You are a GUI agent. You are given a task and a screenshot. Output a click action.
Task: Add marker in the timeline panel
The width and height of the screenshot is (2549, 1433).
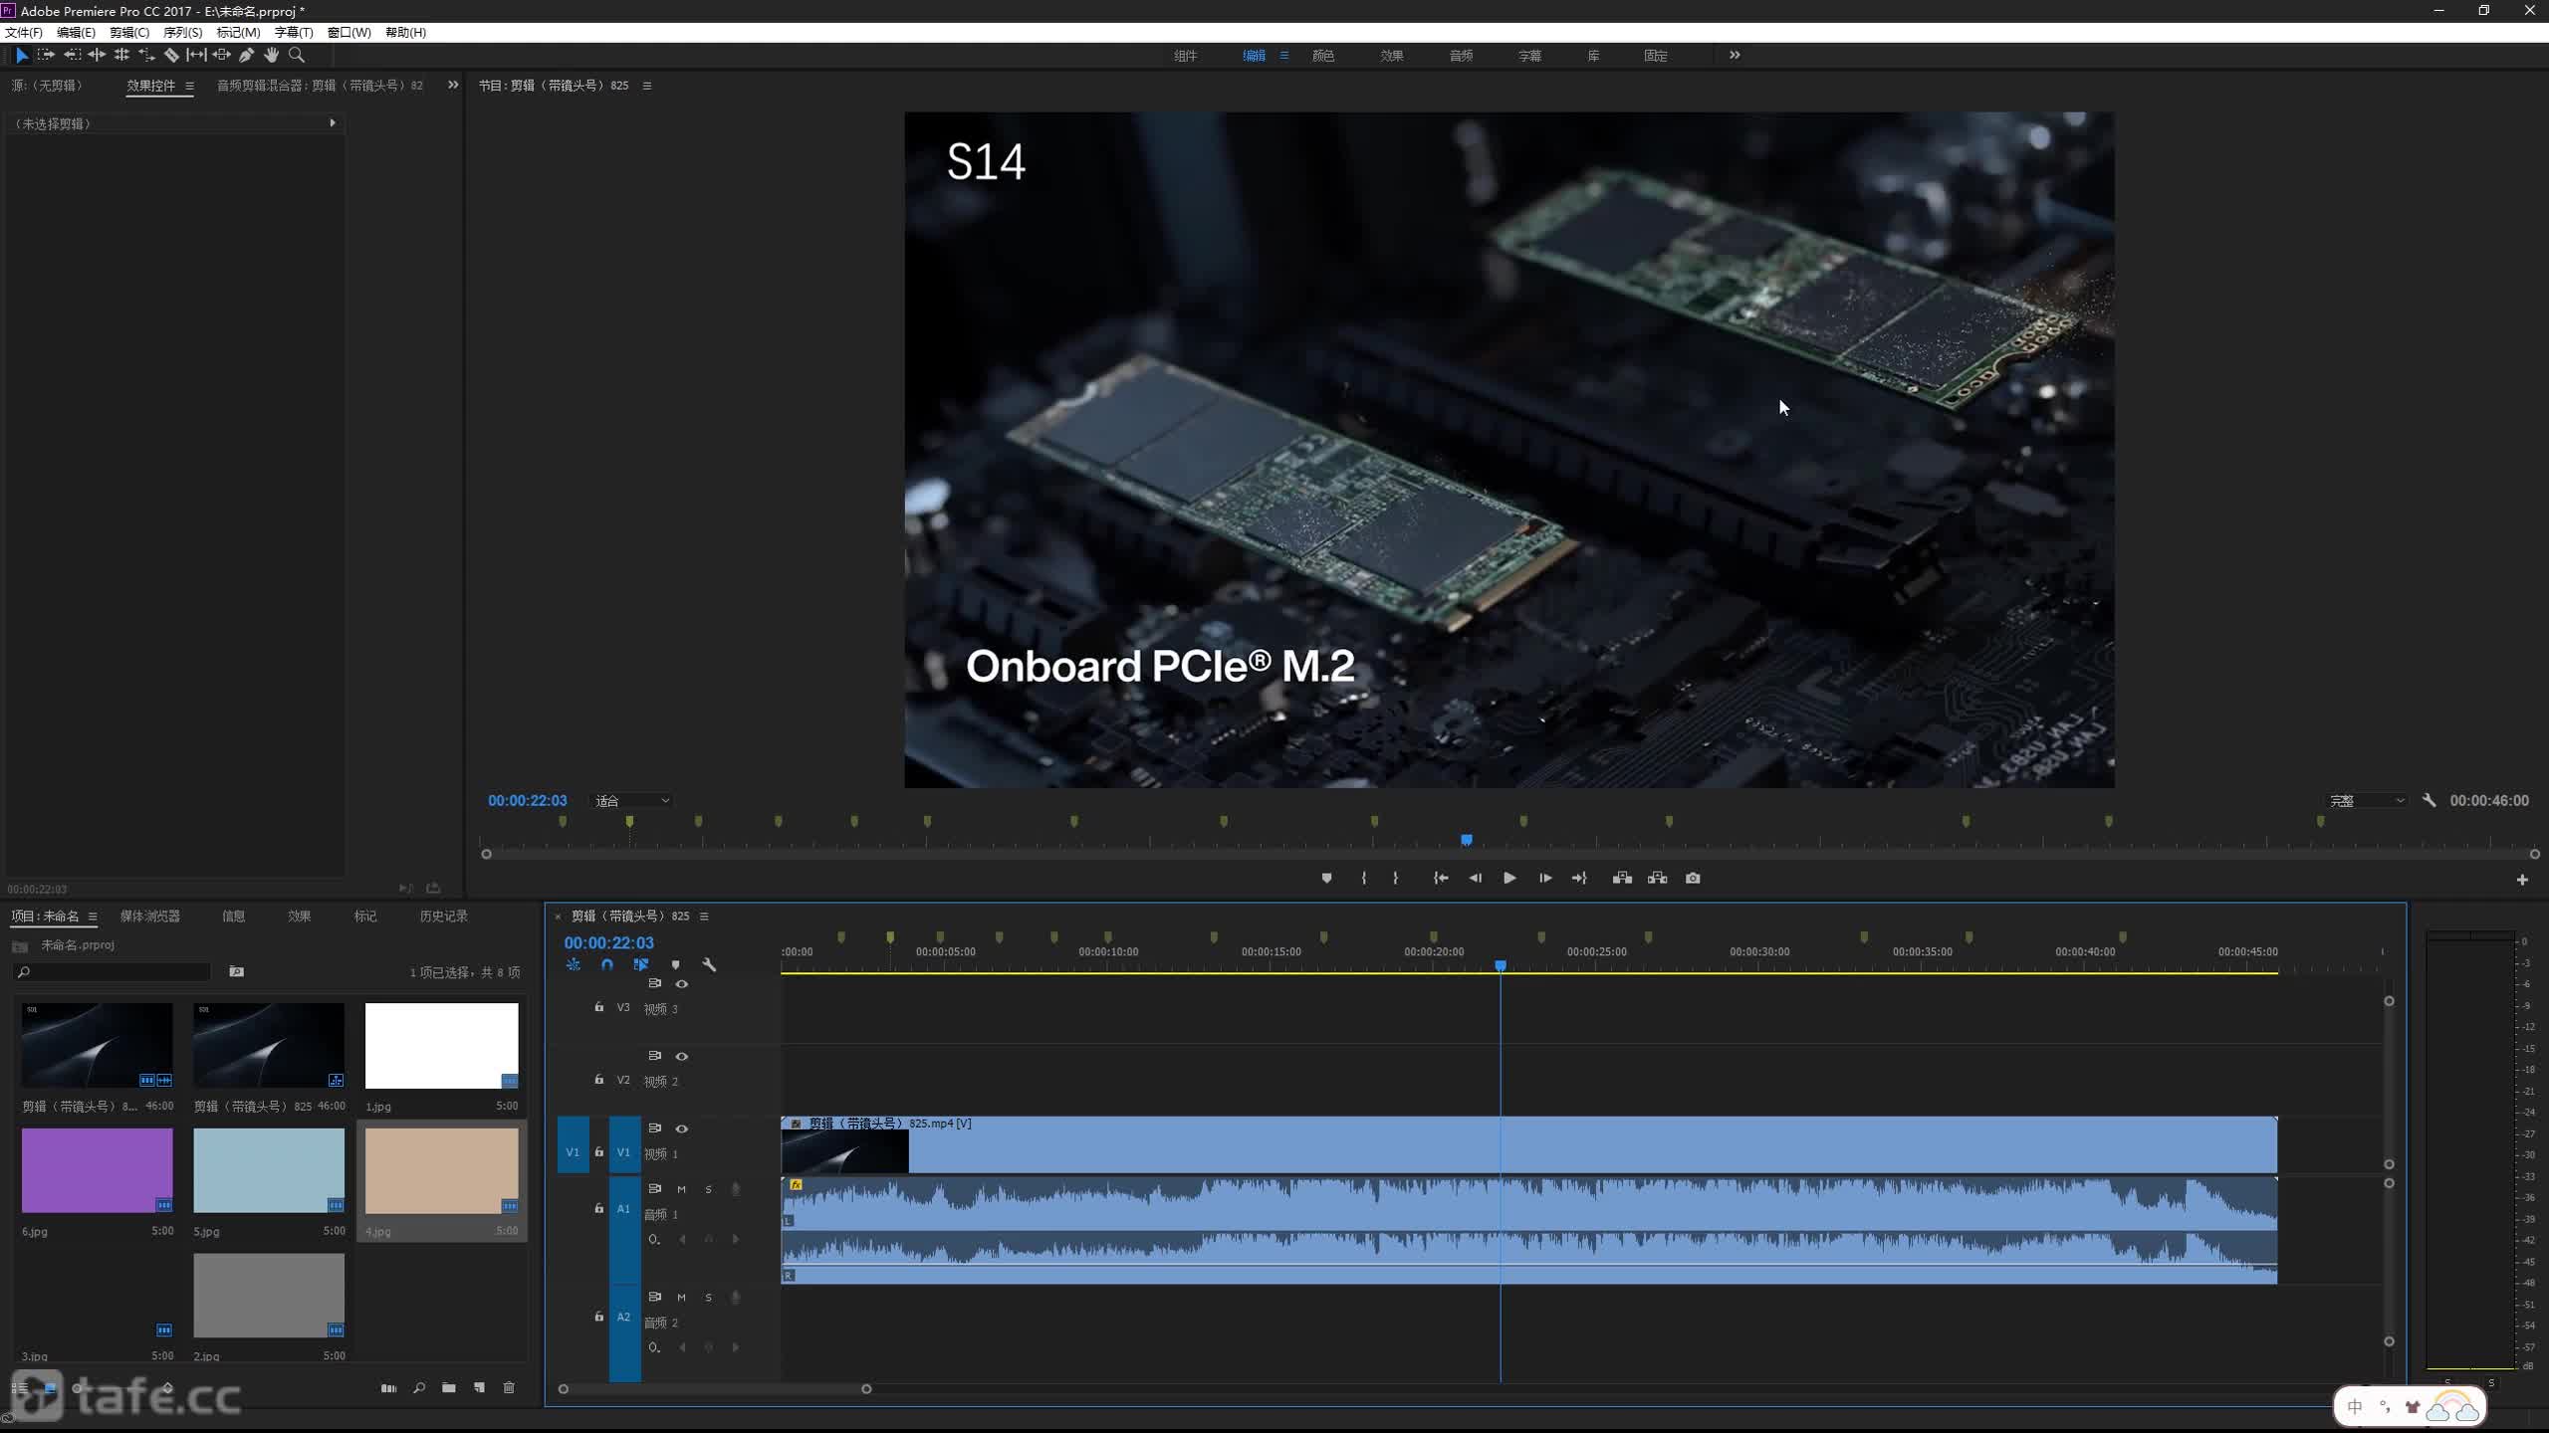point(675,964)
